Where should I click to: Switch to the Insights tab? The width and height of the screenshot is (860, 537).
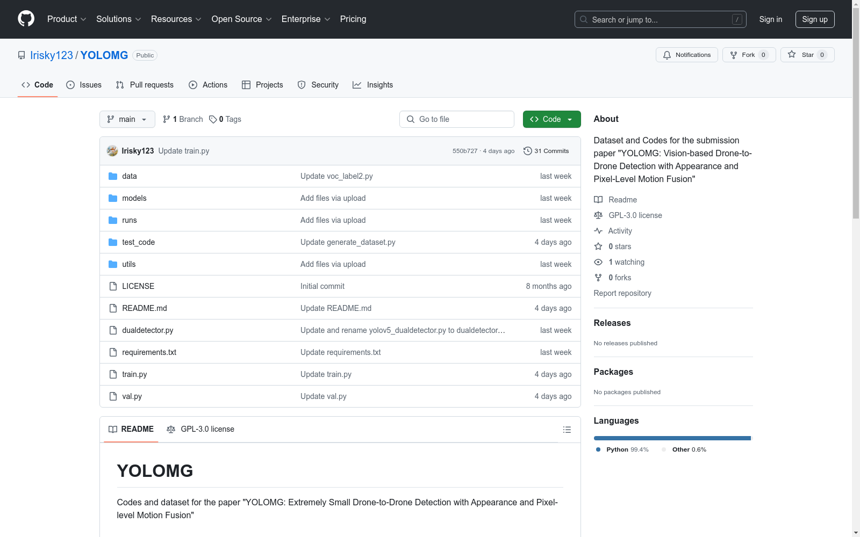[x=372, y=85]
